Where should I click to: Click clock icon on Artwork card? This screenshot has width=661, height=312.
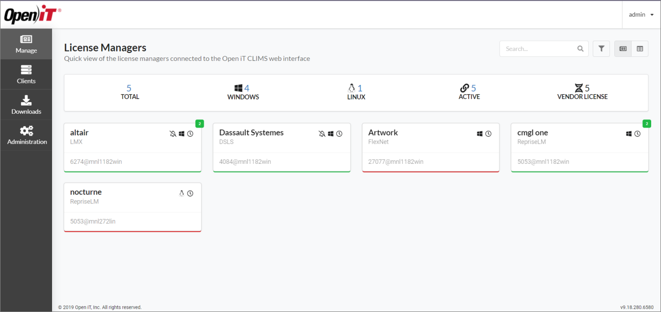tap(488, 133)
